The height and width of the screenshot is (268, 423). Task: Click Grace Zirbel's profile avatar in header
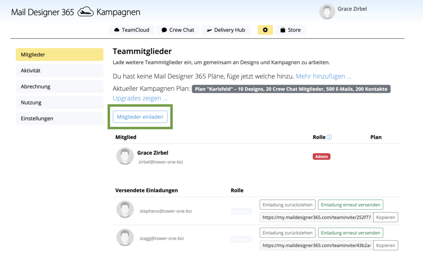click(327, 12)
